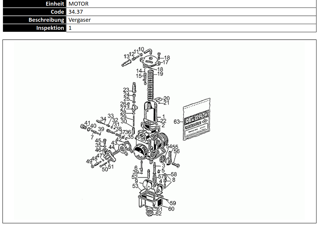Viewport: 326px width, 231px height.
Task: Select part number 50
Action: (105, 170)
